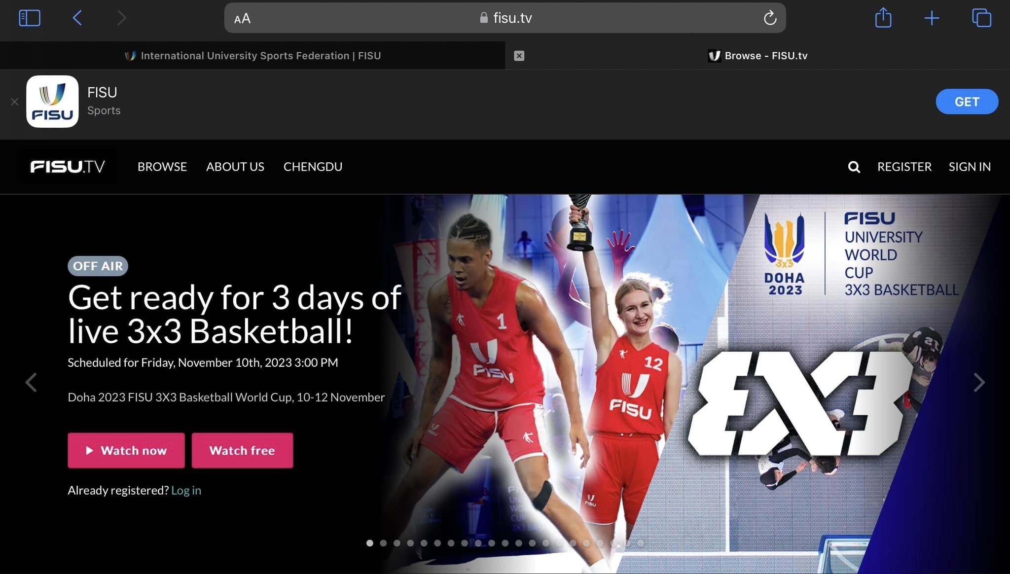Select the third carousel dot
1010x574 pixels.
point(397,543)
